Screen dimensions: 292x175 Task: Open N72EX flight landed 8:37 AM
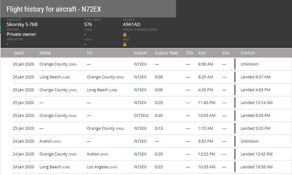[x=140, y=77]
